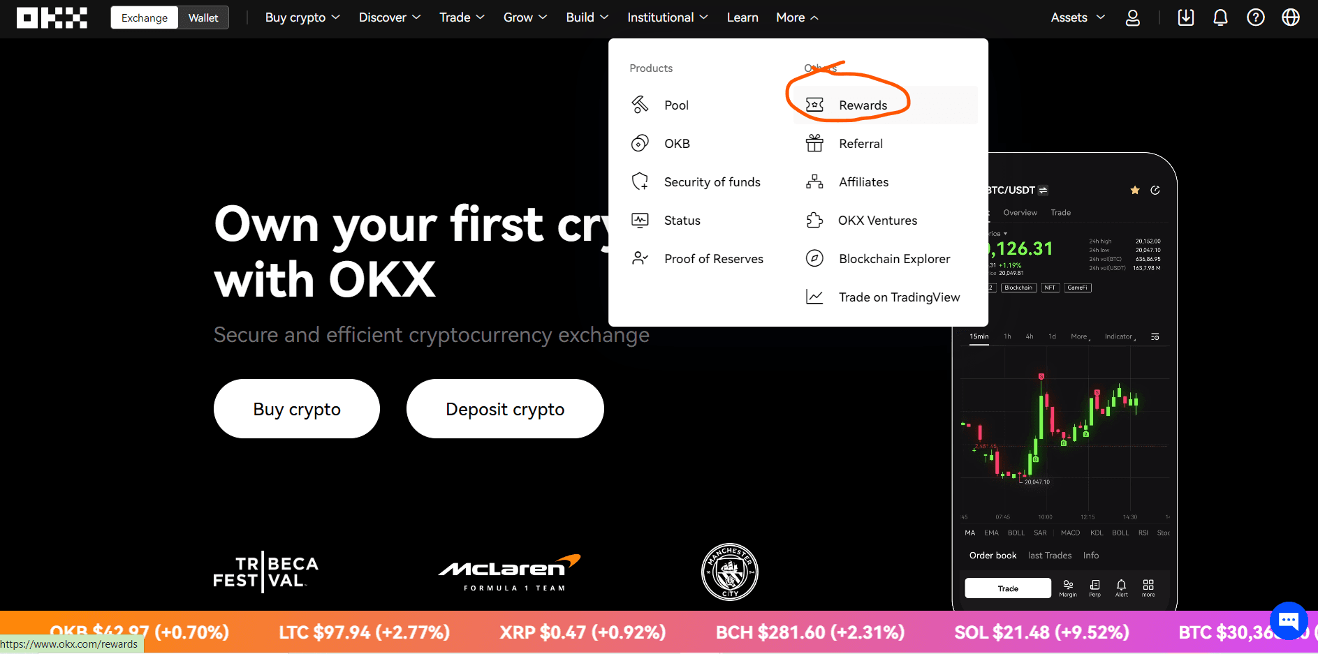Image resolution: width=1318 pixels, height=654 pixels.
Task: Click the Security of funds shield icon
Action: [x=640, y=181]
